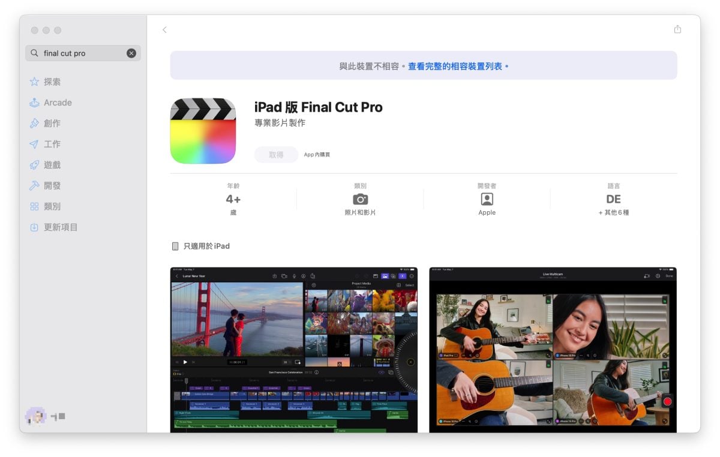Click the red record button in multicam screenshot
This screenshot has height=457, width=720.
tap(667, 401)
